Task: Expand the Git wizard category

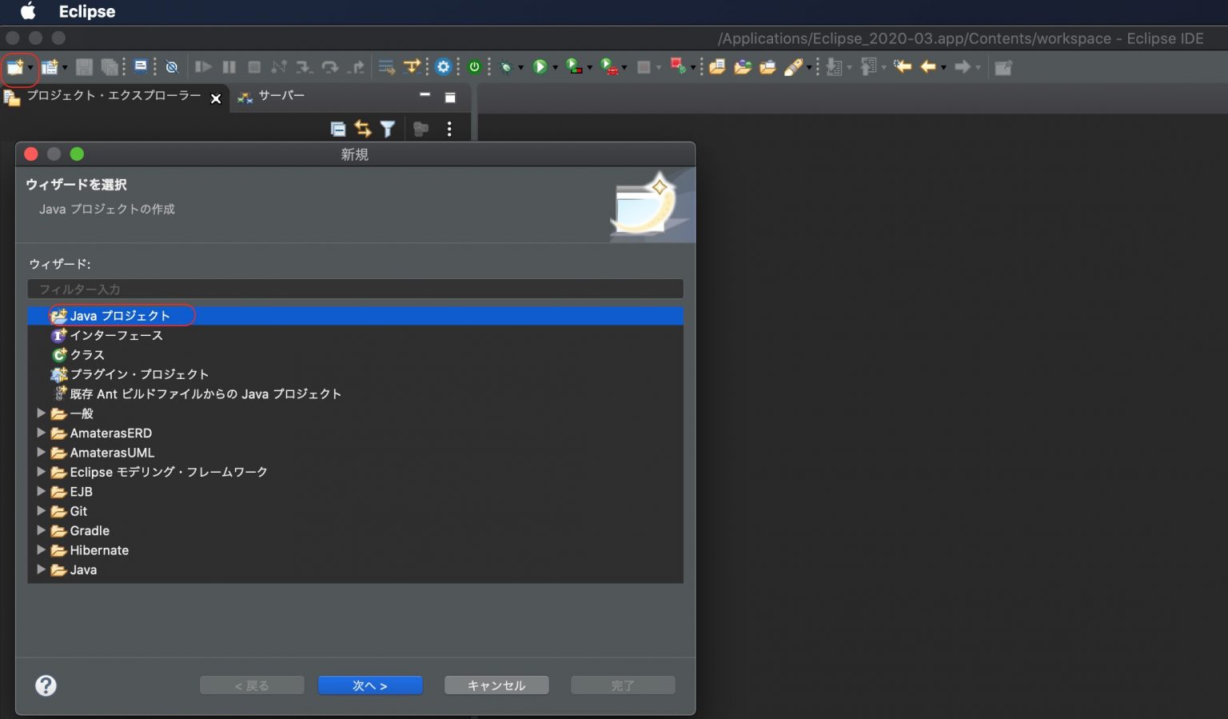Action: coord(41,511)
